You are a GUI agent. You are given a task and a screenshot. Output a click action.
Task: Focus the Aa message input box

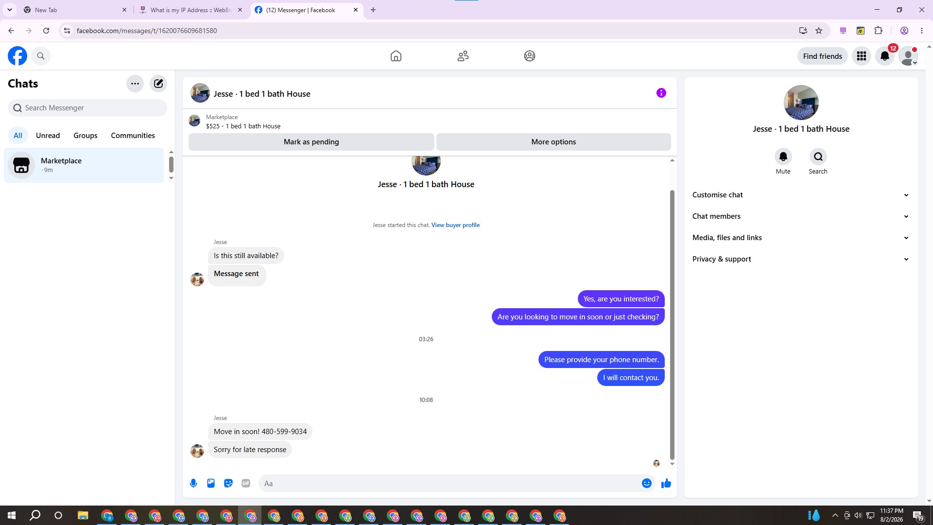coord(449,483)
